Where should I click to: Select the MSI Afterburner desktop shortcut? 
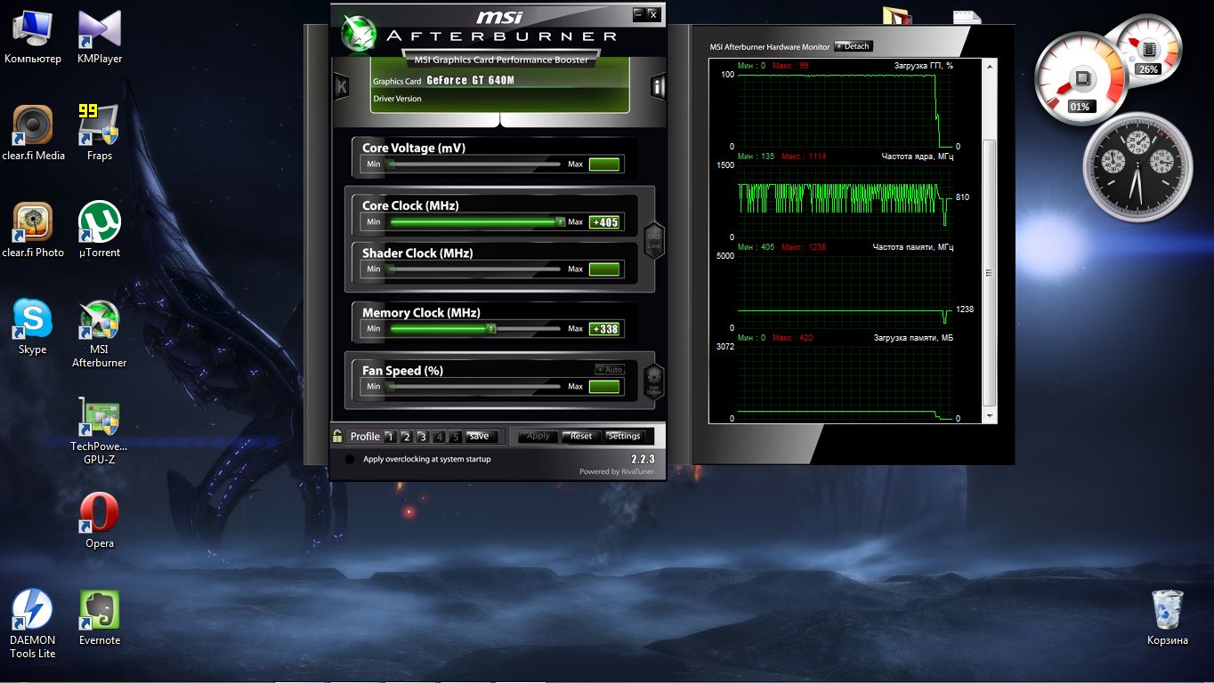[100, 334]
